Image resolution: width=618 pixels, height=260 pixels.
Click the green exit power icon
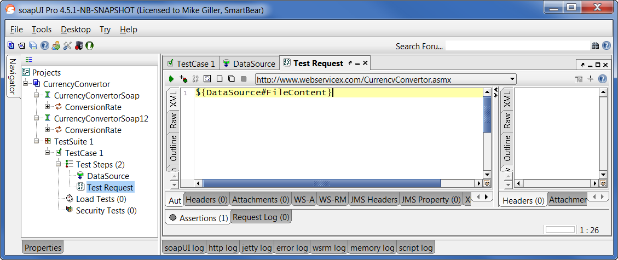tap(89, 45)
